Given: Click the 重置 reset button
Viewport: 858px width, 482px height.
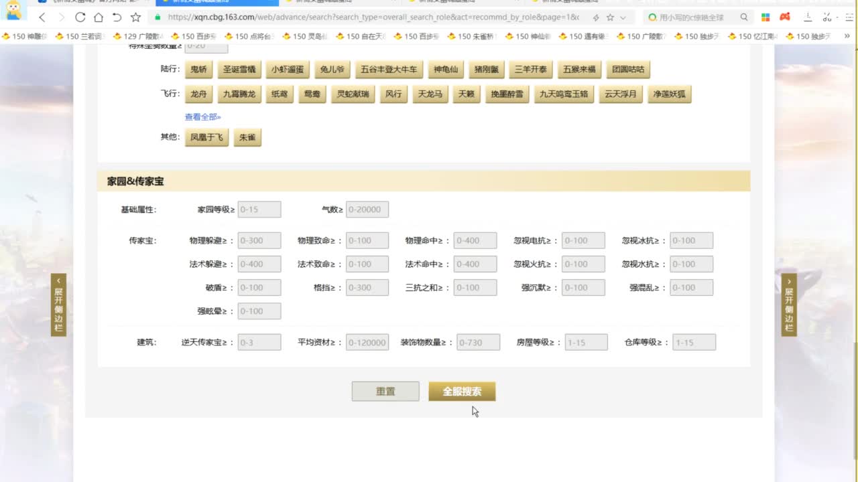Looking at the screenshot, I should click(x=385, y=392).
